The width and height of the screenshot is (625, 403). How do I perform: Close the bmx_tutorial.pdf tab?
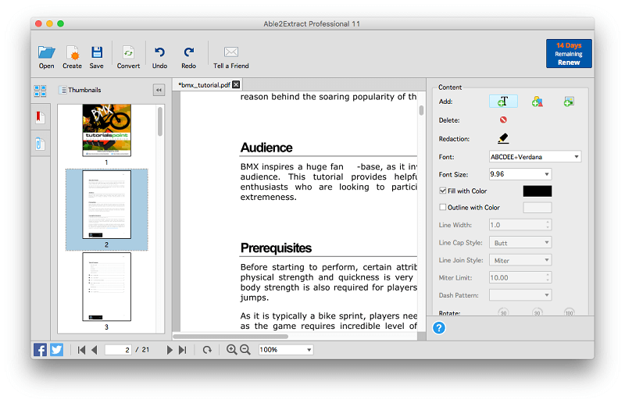click(x=236, y=84)
